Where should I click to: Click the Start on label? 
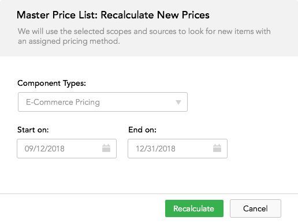pyautogui.click(x=33, y=130)
